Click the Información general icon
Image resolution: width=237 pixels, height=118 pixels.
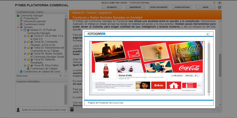pyautogui.click(x=21, y=21)
